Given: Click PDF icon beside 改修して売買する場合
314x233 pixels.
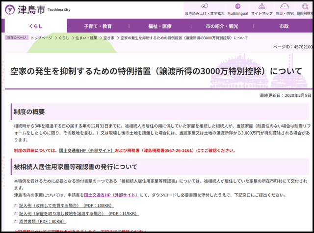Looking at the screenshot, I should pos(16,205).
